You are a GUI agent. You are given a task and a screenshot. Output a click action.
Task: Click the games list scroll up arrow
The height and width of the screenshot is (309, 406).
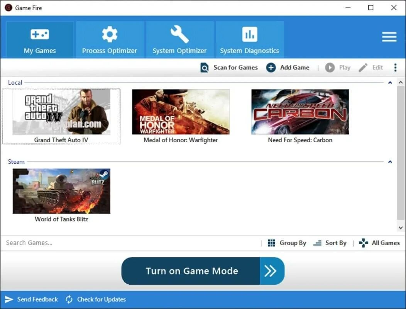click(401, 82)
